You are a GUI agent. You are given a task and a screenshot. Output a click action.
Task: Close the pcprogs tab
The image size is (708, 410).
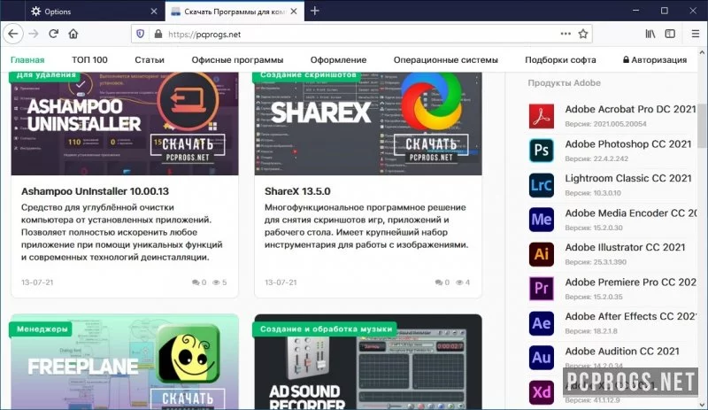[x=294, y=12]
